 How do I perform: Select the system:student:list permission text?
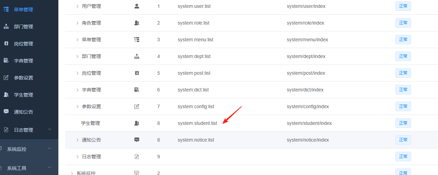(197, 123)
